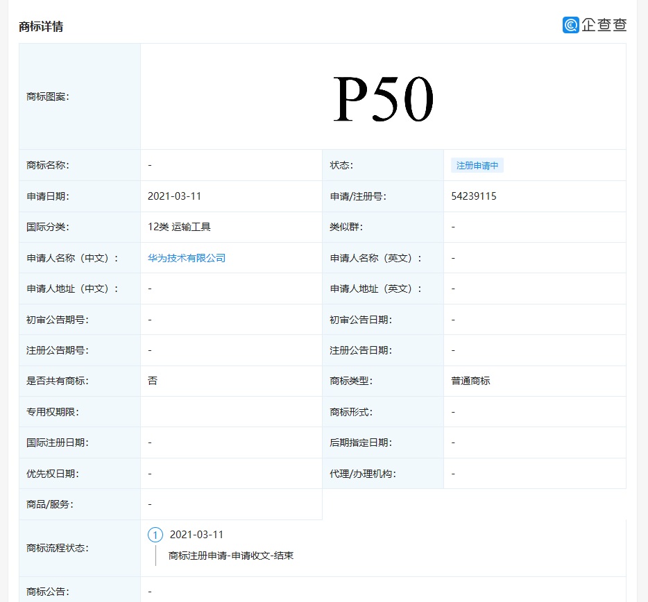Click the 否 shared trademark value
Screen dimensions: 648x602
(x=153, y=381)
